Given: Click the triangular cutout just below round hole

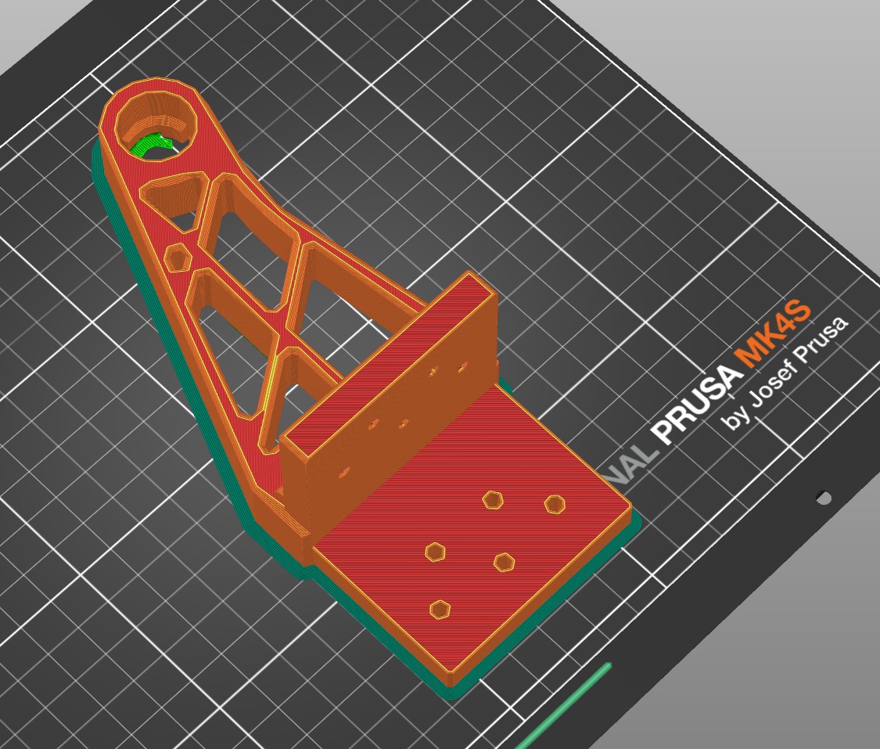Looking at the screenshot, I should pyautogui.click(x=171, y=196).
